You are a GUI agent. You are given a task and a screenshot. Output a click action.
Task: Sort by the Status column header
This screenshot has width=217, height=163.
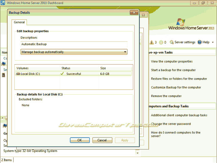79,68
